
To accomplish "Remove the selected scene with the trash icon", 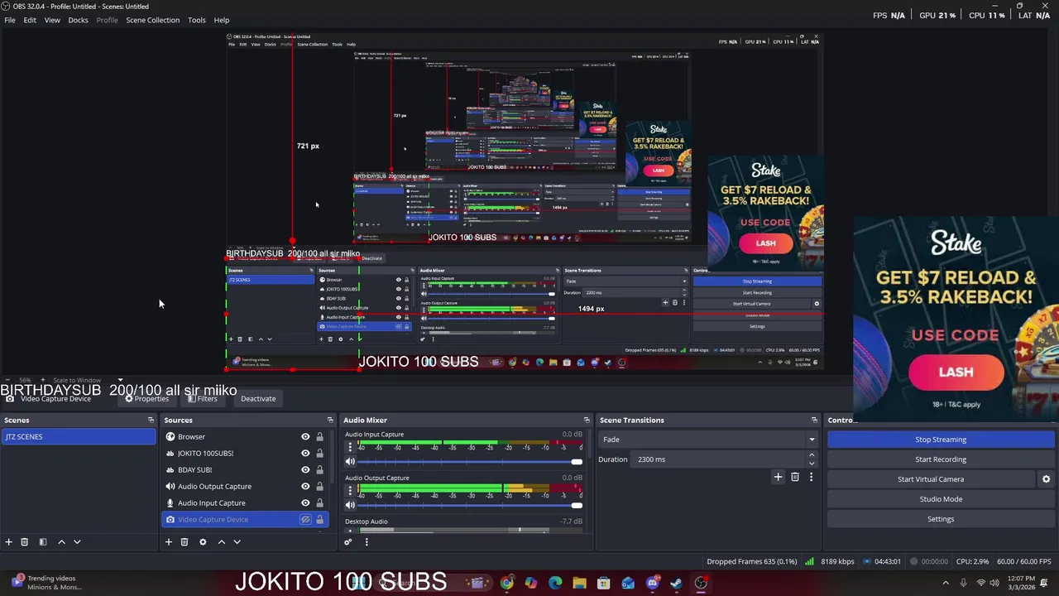I will coord(25,542).
